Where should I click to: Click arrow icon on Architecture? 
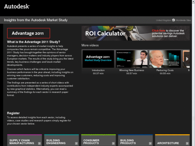coord(187,143)
